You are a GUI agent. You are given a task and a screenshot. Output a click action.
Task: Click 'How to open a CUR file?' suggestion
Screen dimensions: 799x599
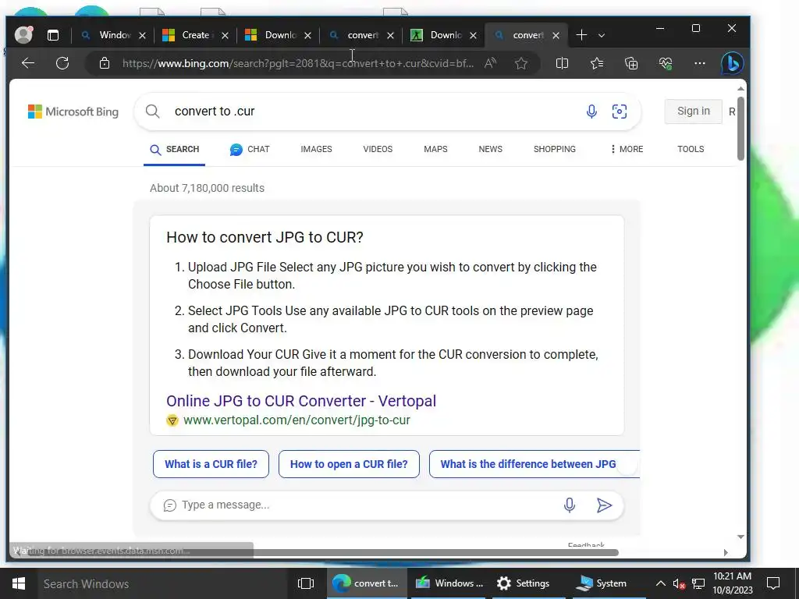[x=349, y=464]
